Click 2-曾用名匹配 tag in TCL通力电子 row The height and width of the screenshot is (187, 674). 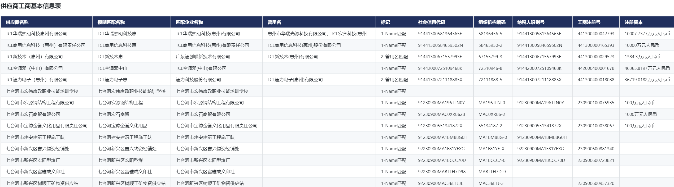click(394, 80)
